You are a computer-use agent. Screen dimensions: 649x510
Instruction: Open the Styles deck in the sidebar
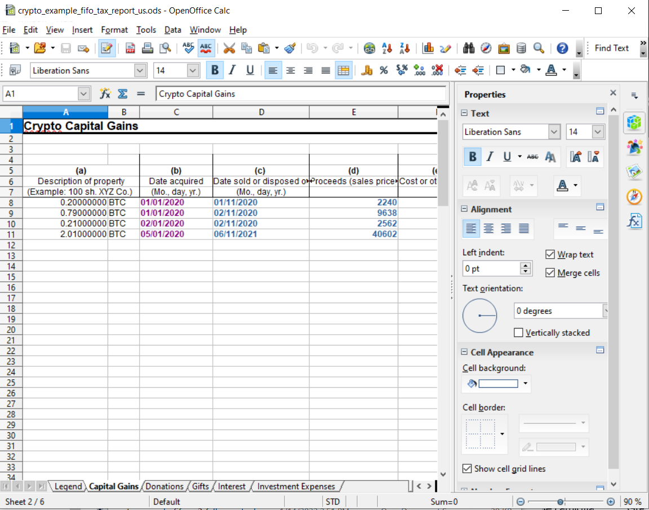[x=634, y=147]
